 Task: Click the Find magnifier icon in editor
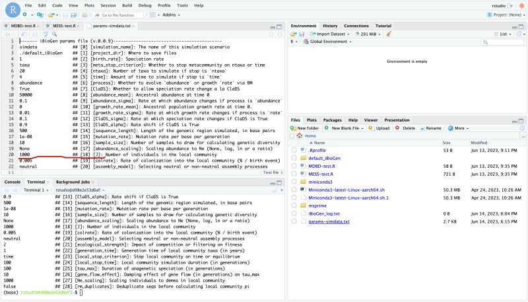(x=55, y=34)
